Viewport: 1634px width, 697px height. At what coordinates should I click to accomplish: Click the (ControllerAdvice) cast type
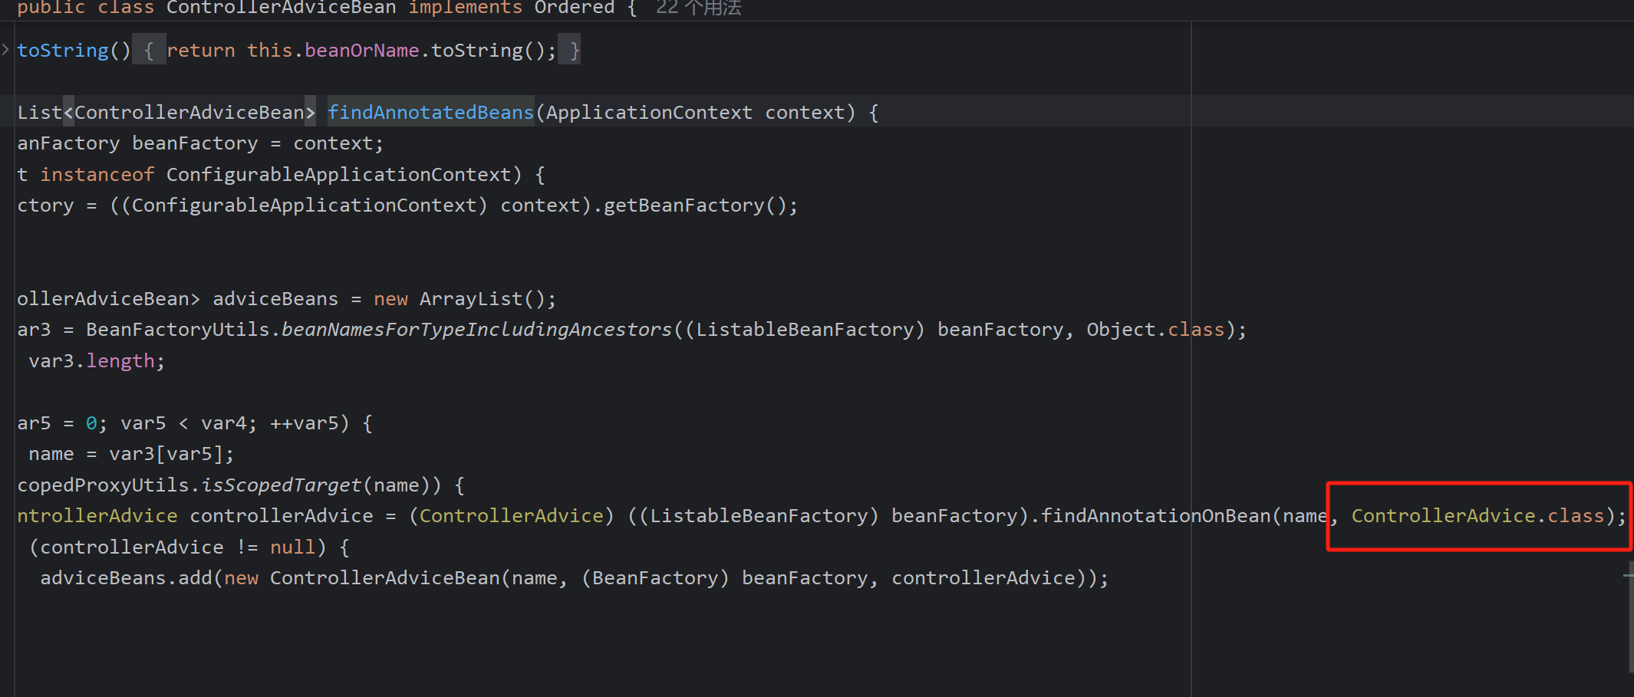(512, 516)
